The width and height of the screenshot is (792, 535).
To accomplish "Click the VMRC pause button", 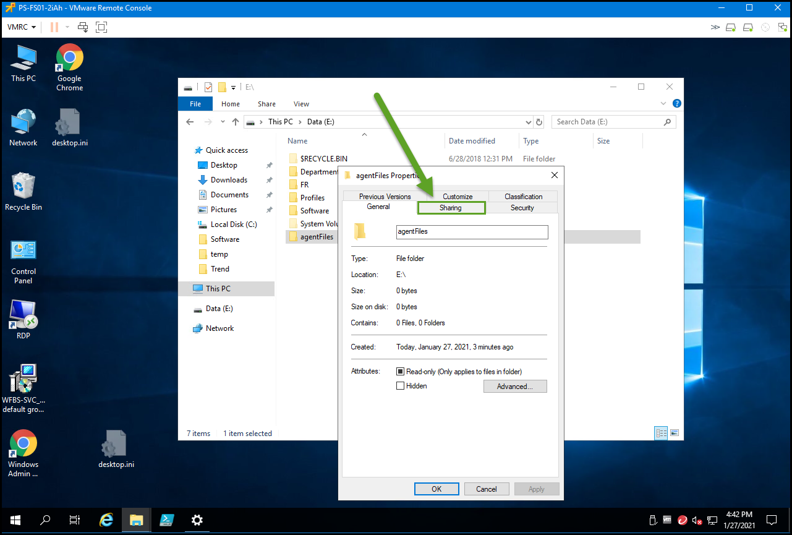I will click(x=54, y=27).
